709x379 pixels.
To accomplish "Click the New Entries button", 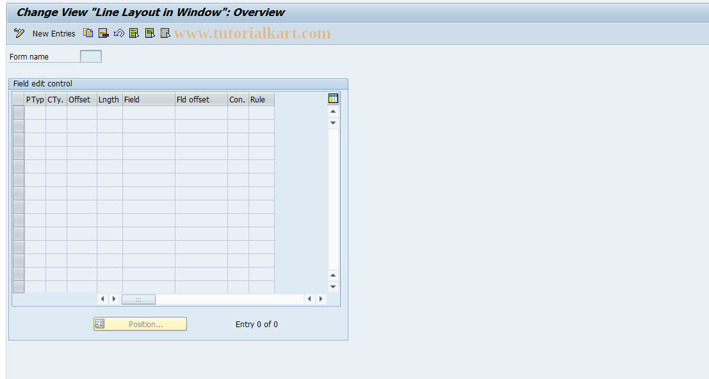I will click(x=54, y=33).
